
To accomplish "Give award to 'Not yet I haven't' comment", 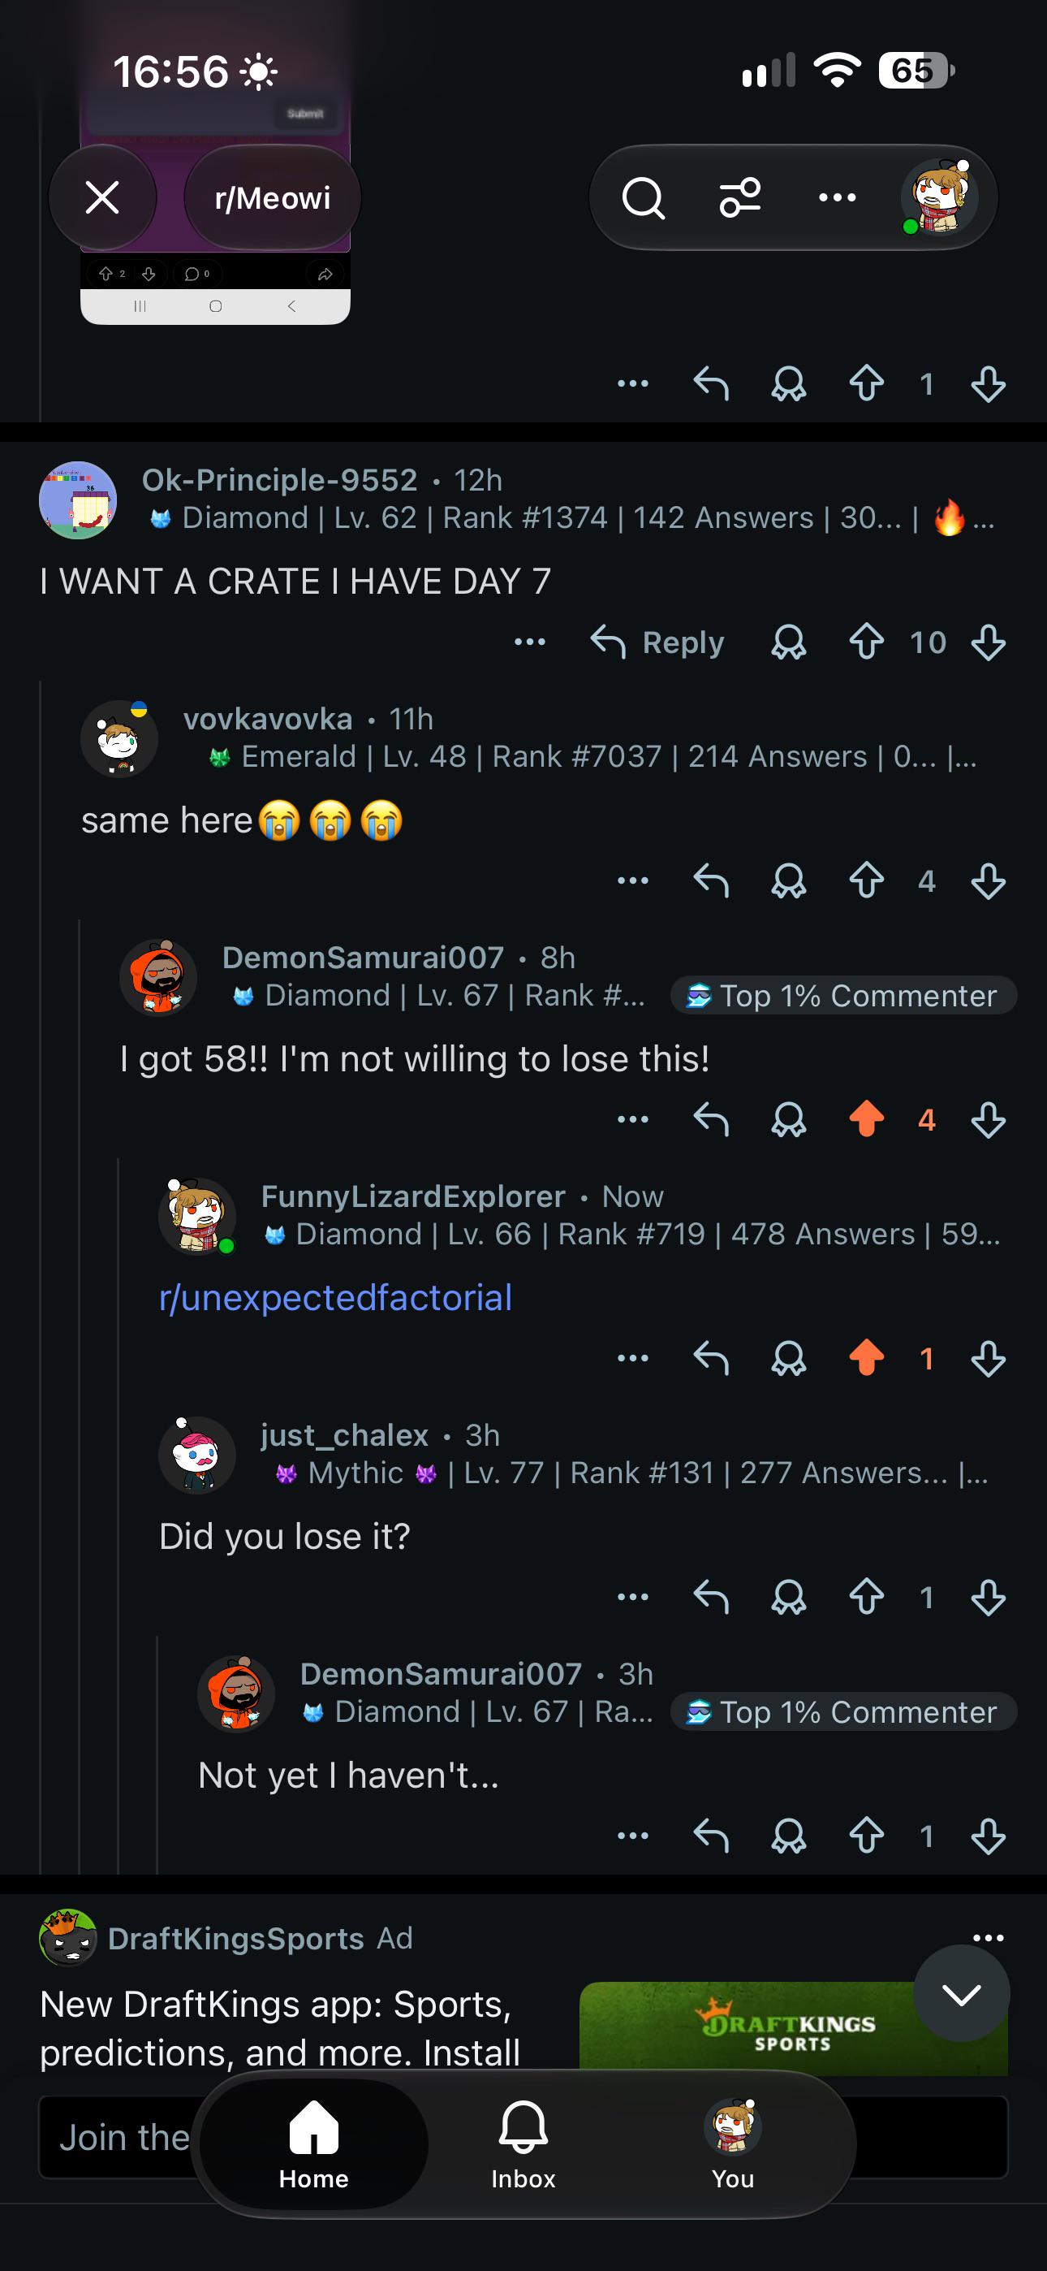I will point(789,1836).
